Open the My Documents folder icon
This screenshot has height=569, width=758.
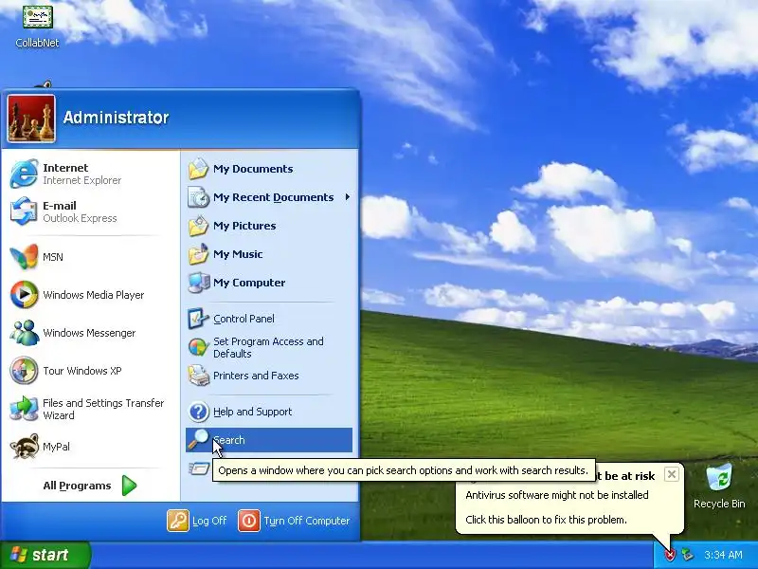click(198, 169)
